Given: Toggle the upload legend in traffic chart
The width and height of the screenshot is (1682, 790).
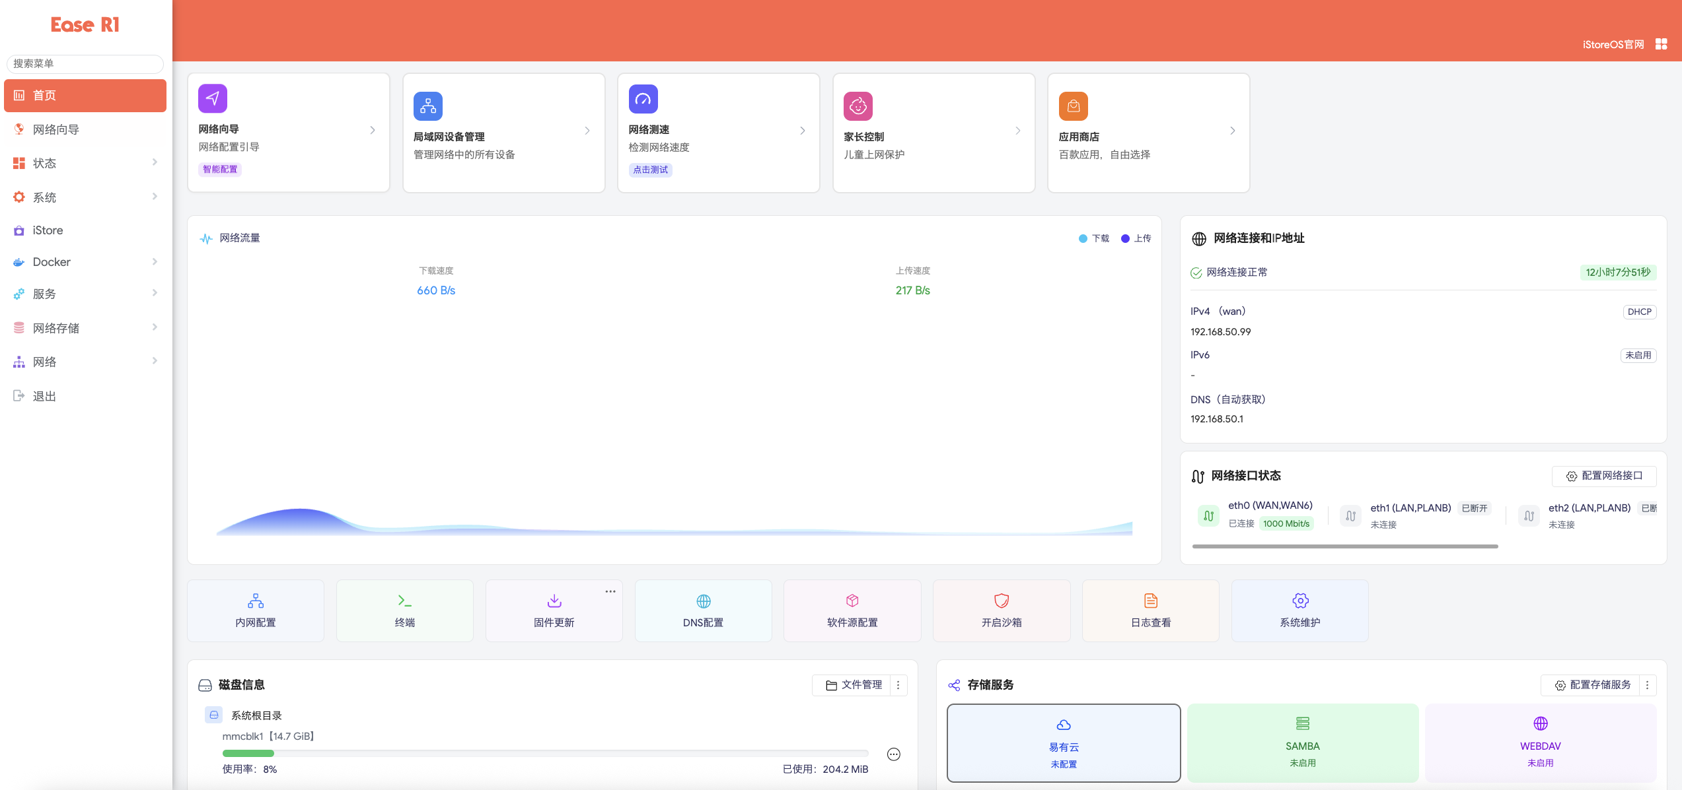Looking at the screenshot, I should point(1136,238).
